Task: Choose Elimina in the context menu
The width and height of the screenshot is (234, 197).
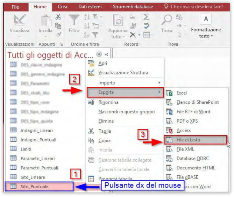Action: [125, 121]
